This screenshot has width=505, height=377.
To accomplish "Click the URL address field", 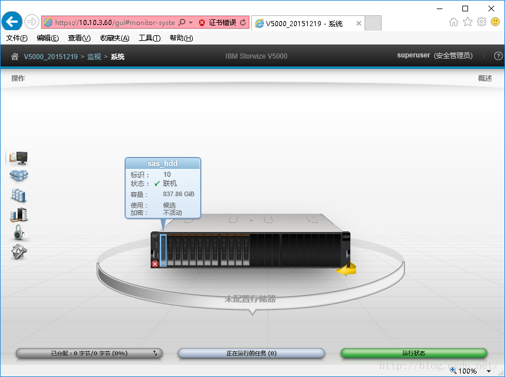I will [115, 23].
